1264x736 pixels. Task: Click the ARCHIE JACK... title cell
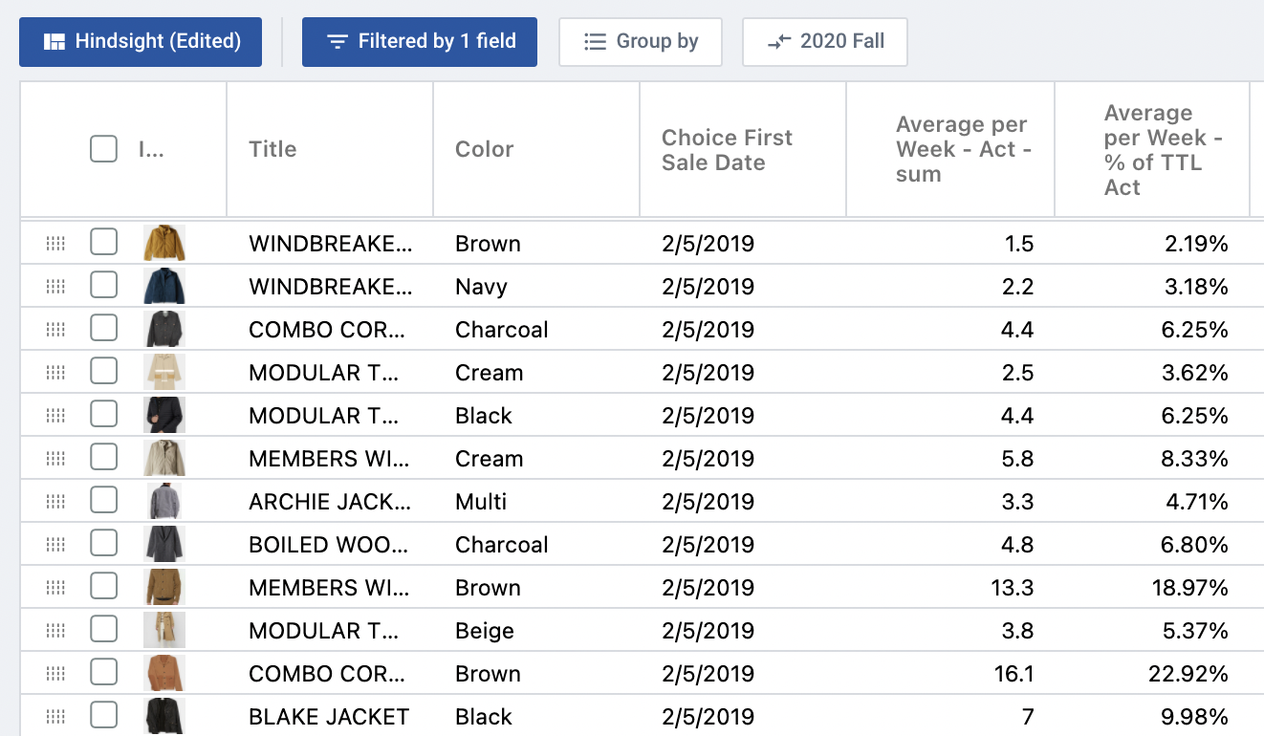[329, 502]
